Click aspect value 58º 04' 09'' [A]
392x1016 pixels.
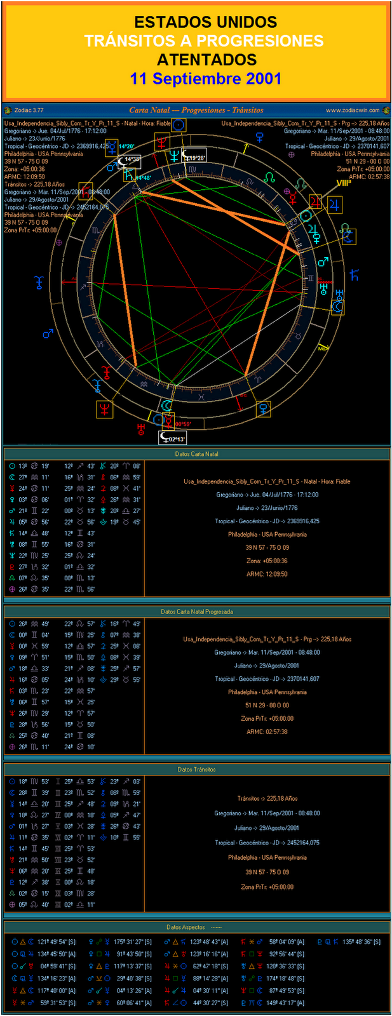coord(287,942)
